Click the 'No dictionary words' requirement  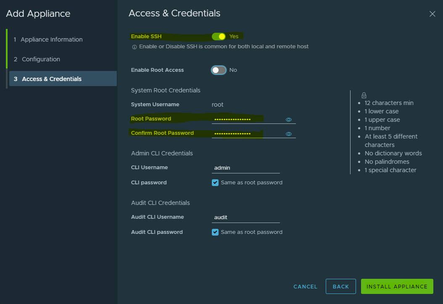click(393, 153)
